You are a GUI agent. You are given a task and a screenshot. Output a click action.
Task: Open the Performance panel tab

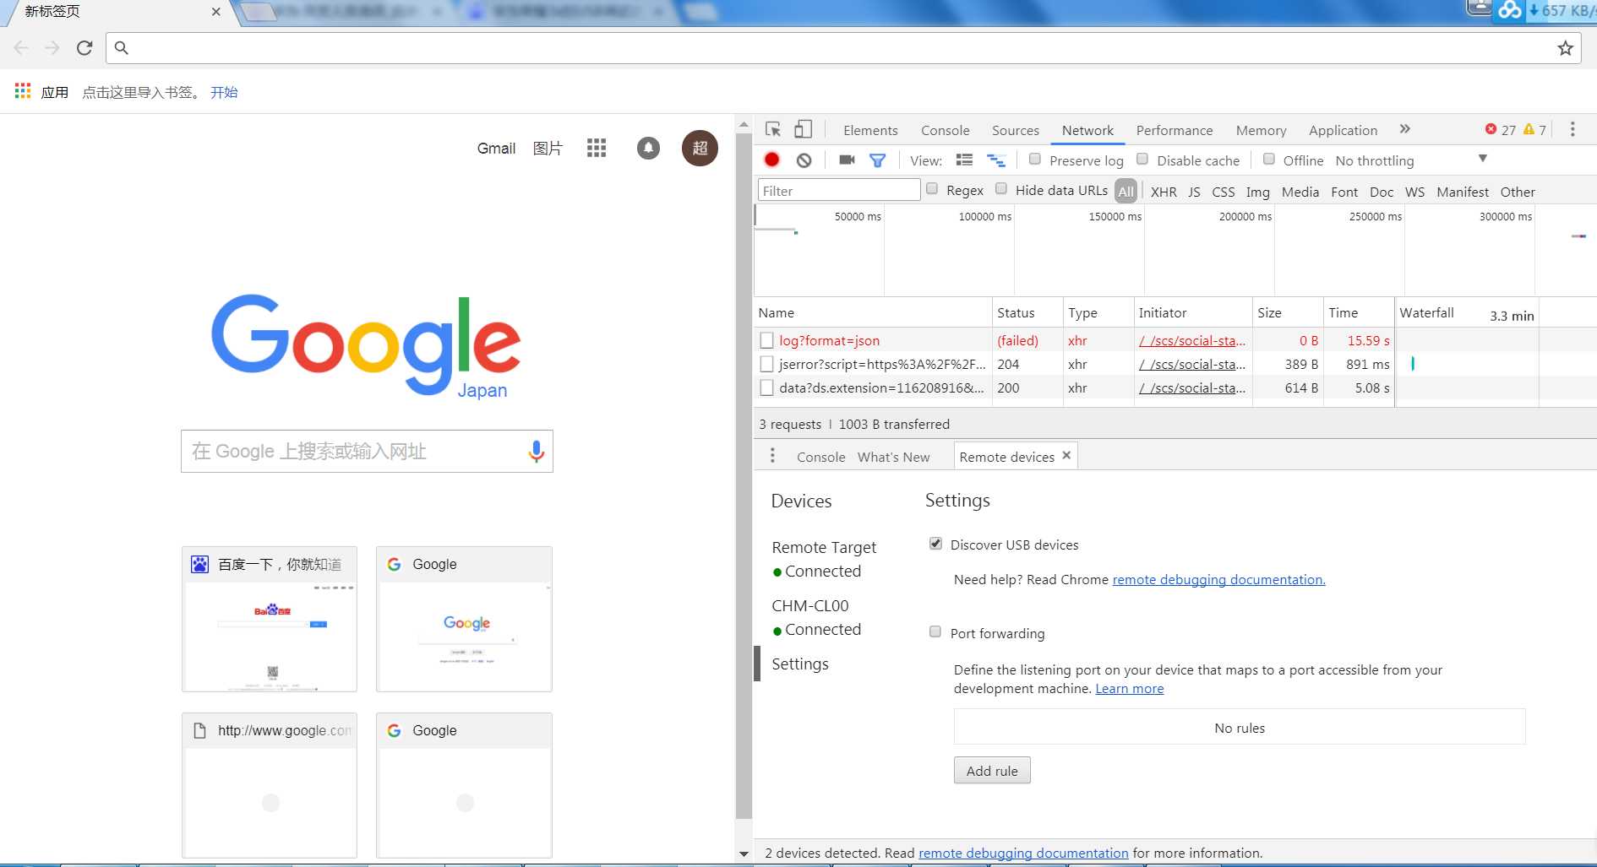[x=1174, y=130]
